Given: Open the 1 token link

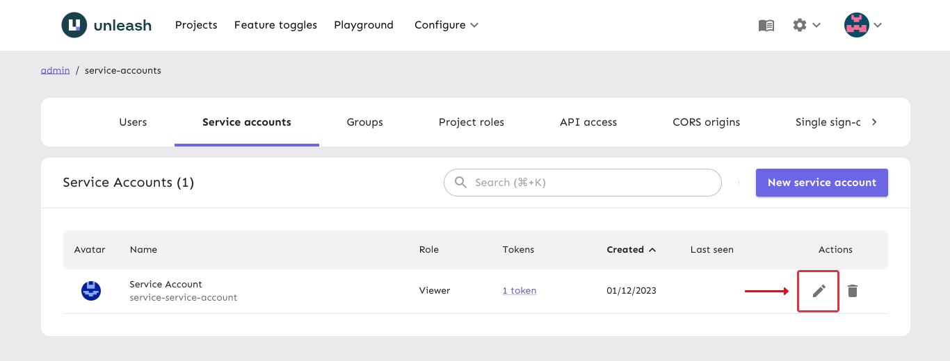Looking at the screenshot, I should [x=519, y=291].
